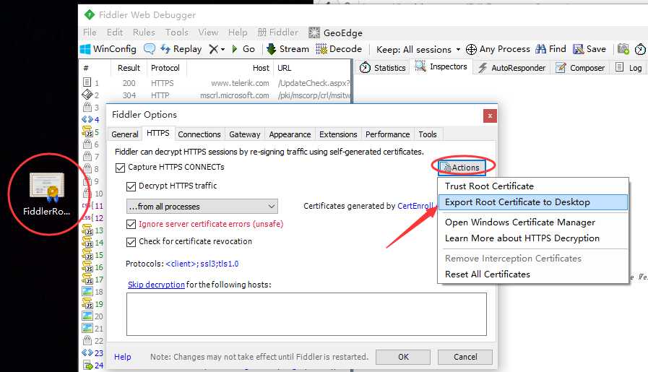648x372 pixels.
Task: Click the Save disk icon
Action: point(578,49)
